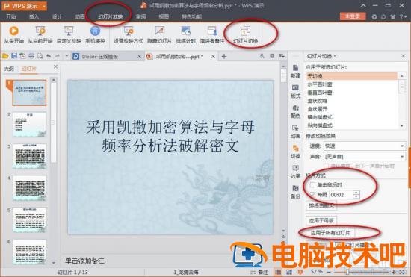Enable 单击鼠标时 on mouse click checkbox
This screenshot has width=411, height=277.
[312, 185]
